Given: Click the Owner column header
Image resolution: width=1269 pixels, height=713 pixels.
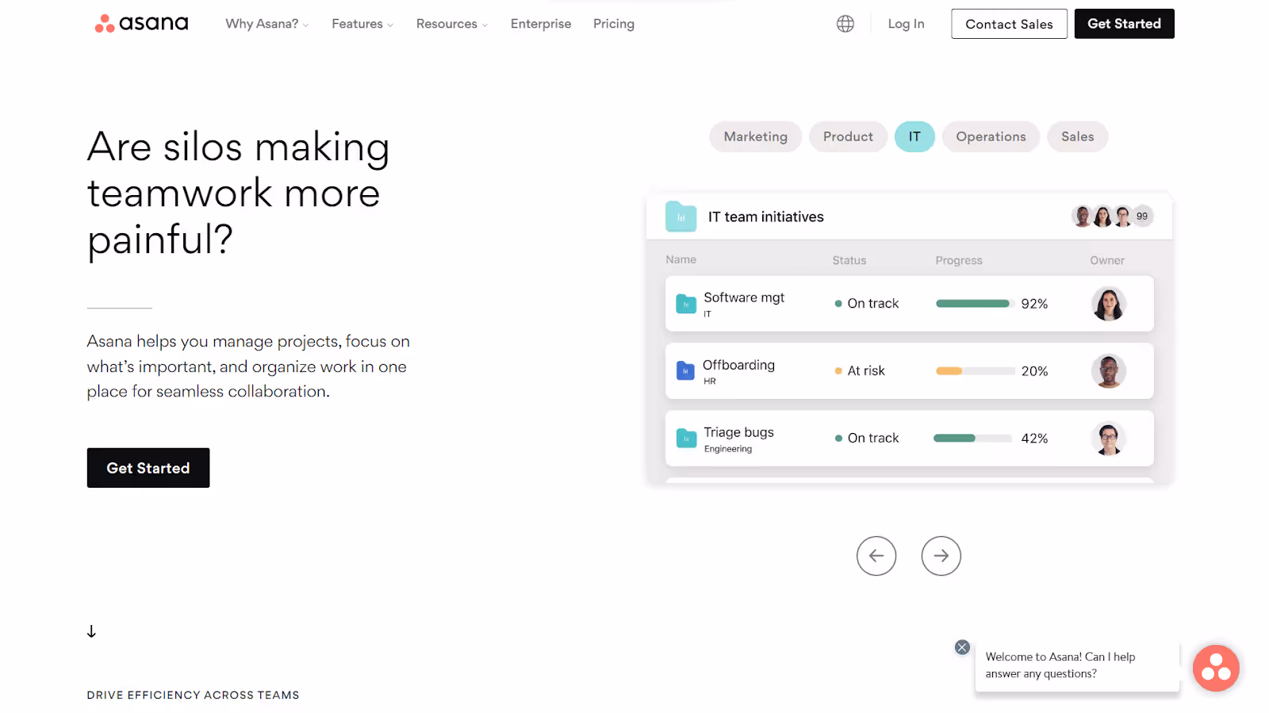Looking at the screenshot, I should tap(1106, 260).
